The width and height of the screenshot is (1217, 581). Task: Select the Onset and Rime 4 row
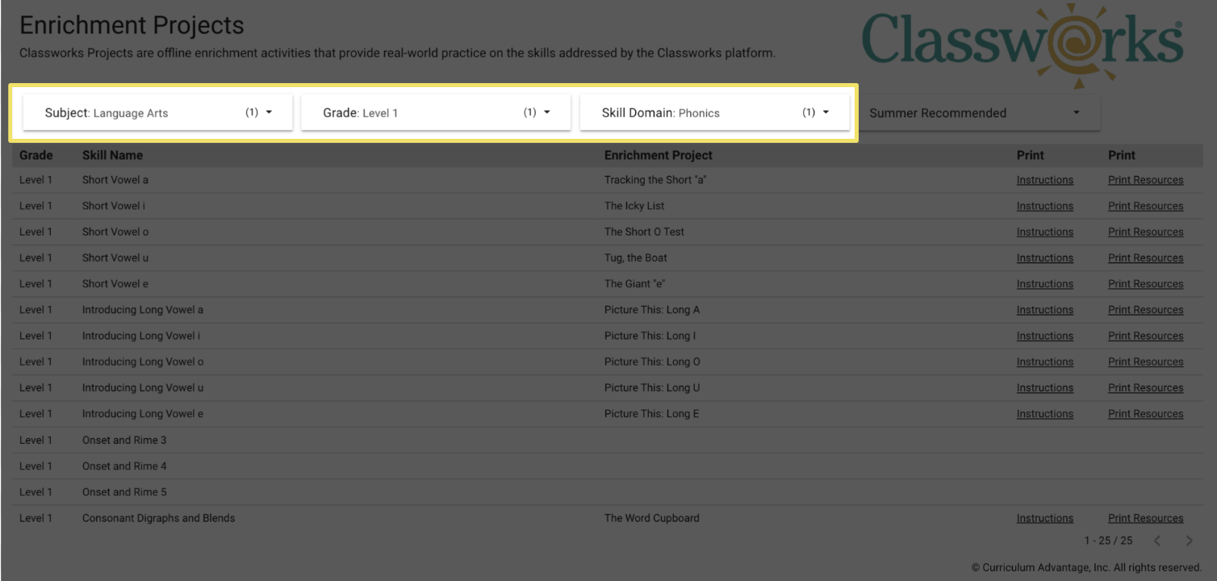pyautogui.click(x=607, y=466)
